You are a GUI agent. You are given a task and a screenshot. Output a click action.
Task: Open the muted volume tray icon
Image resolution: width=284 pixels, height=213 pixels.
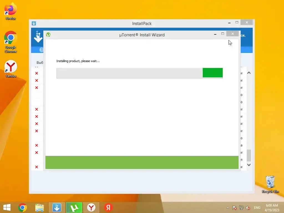(x=248, y=208)
